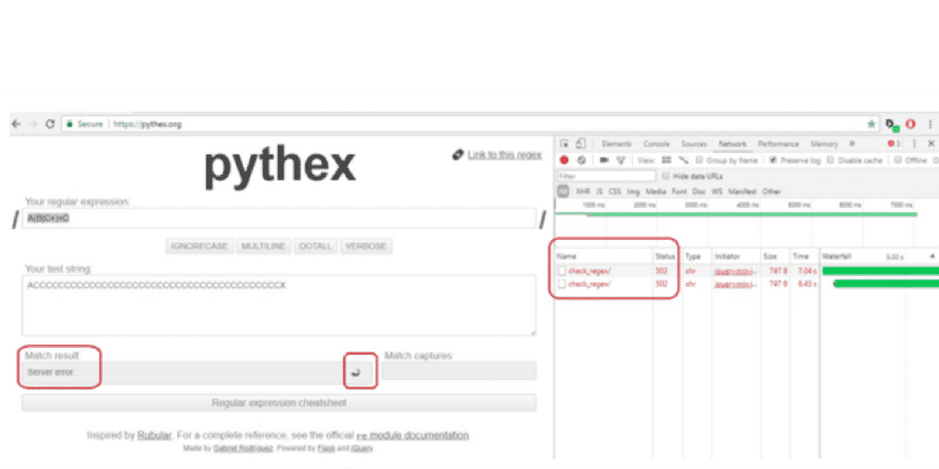Close the DevTools panel

[932, 144]
